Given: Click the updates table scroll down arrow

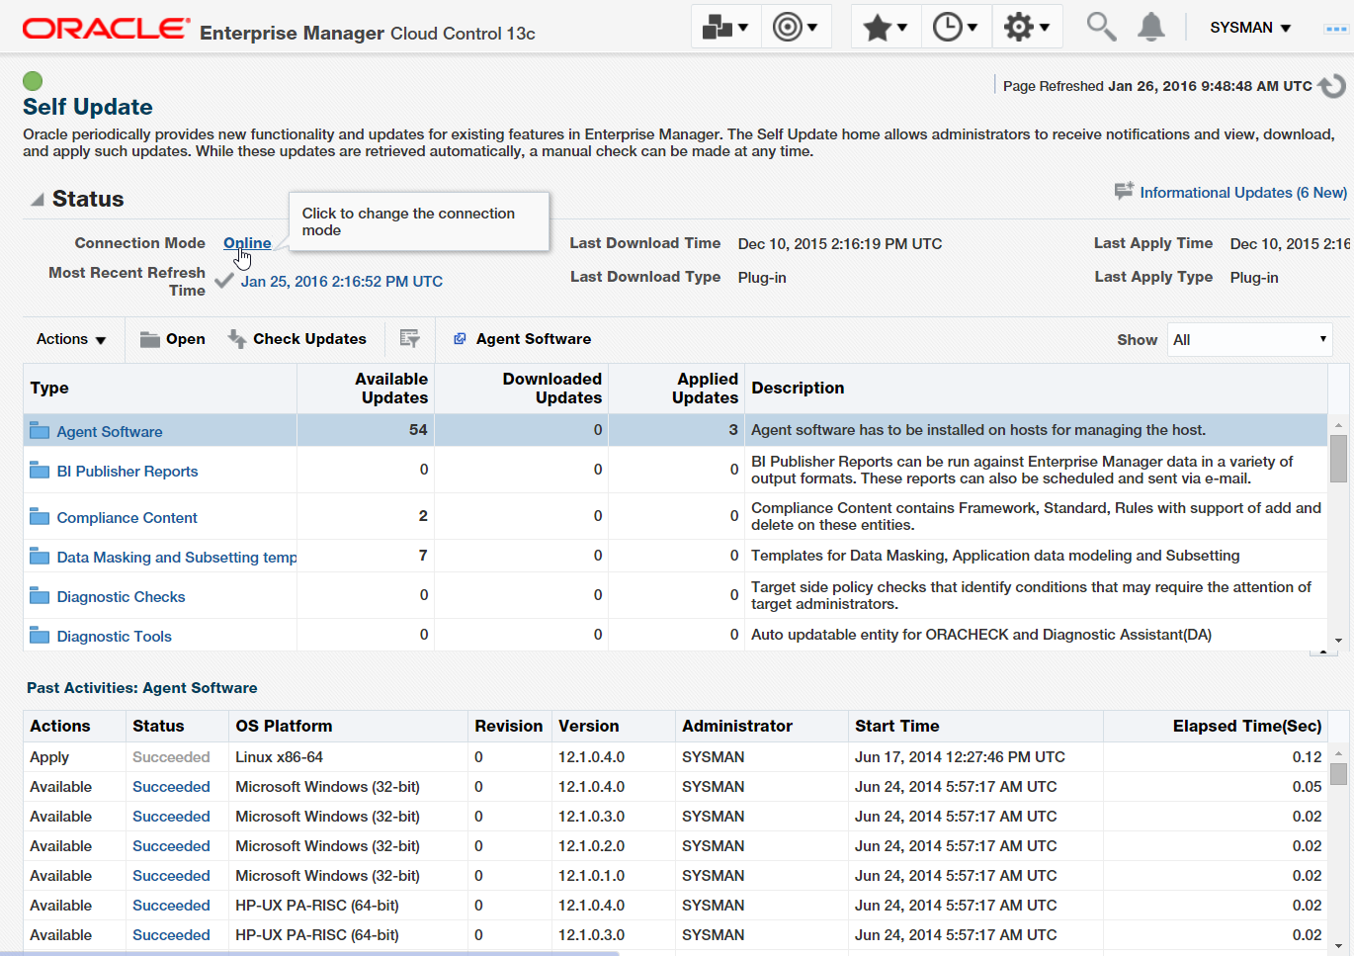Looking at the screenshot, I should (1338, 641).
